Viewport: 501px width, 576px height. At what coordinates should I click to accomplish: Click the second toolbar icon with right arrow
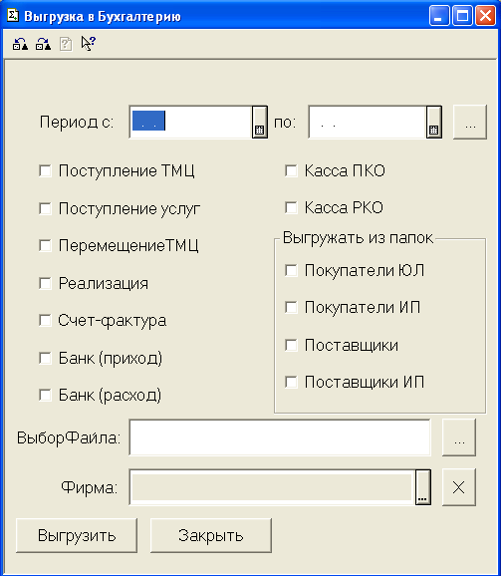click(x=43, y=44)
